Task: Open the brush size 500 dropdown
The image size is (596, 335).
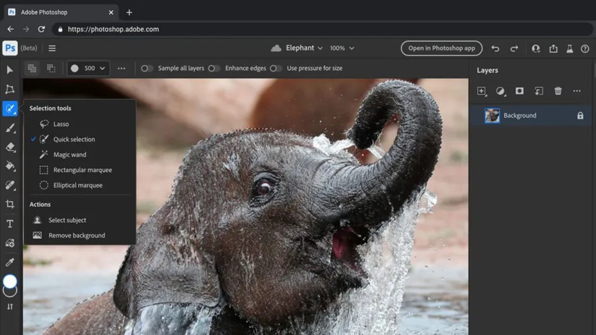Action: (x=88, y=68)
